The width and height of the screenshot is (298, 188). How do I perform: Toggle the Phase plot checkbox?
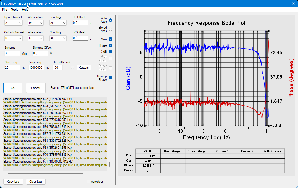[x=110, y=45]
